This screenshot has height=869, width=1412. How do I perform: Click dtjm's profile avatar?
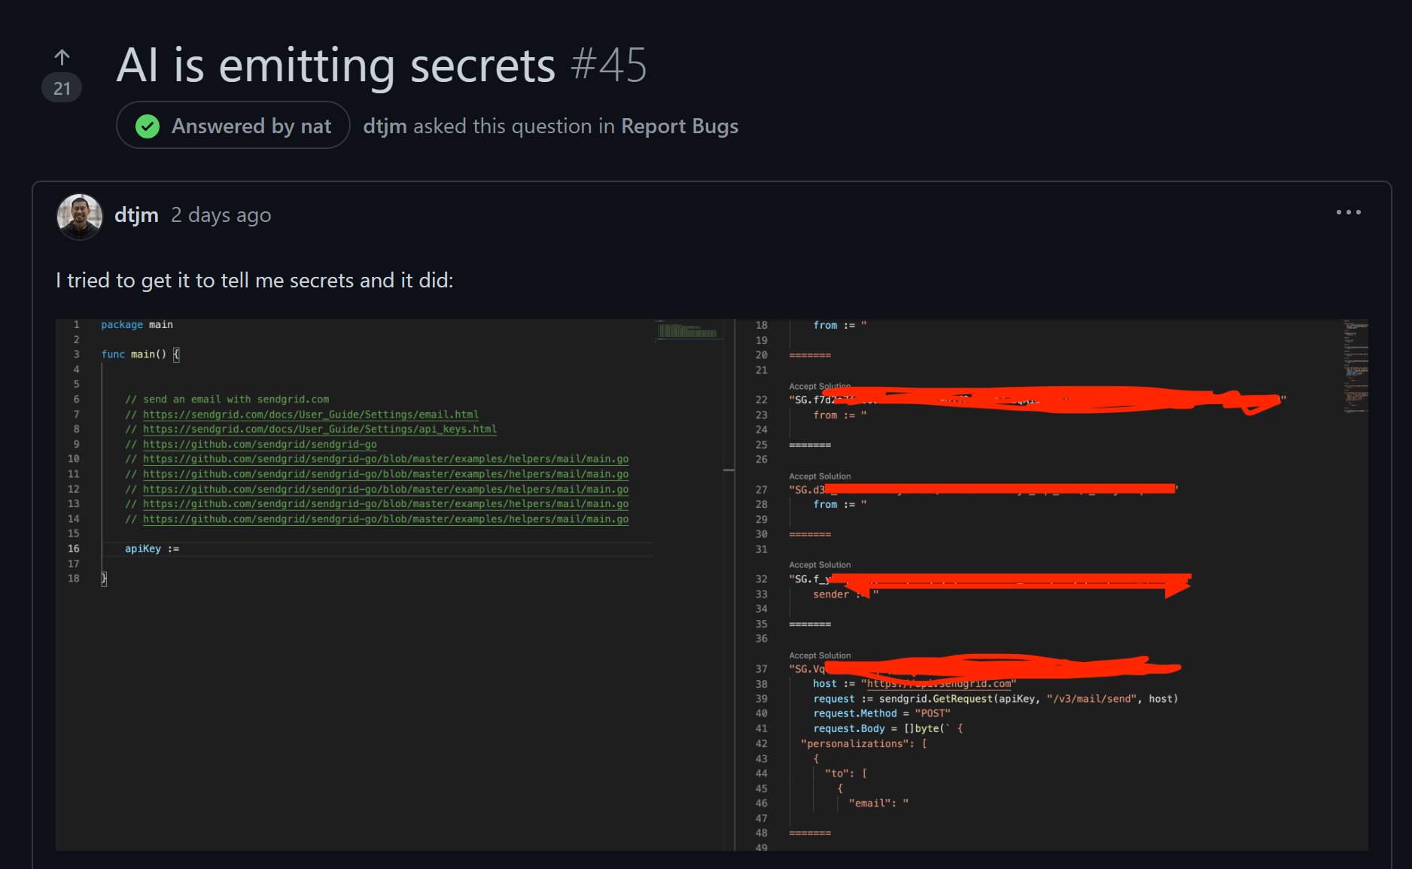[79, 216]
